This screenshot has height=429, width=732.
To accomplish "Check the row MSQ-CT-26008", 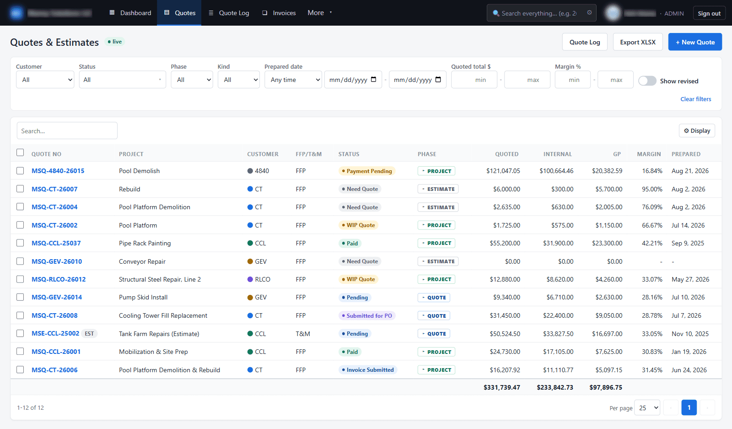I will [20, 315].
